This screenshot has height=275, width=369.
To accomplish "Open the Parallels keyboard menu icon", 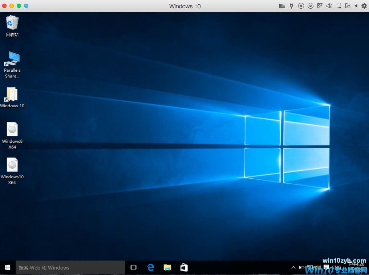I will tap(282, 6).
